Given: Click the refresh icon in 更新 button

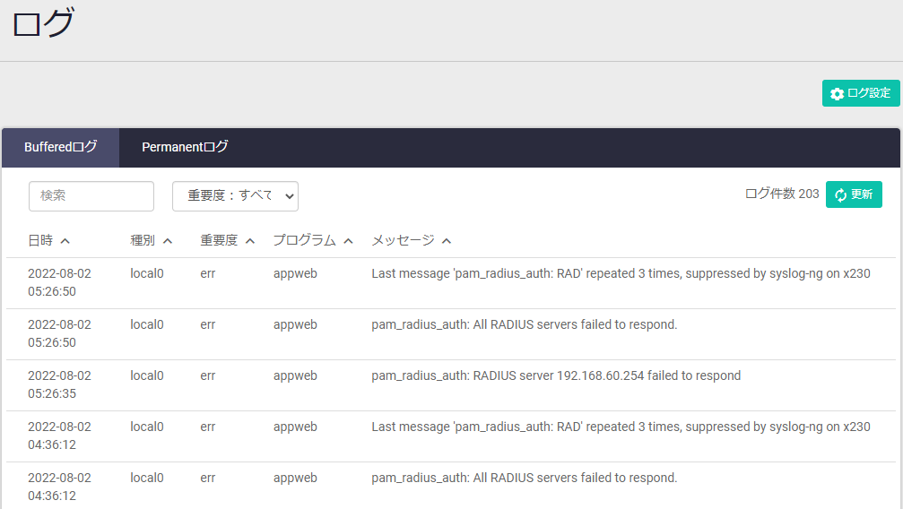Looking at the screenshot, I should click(840, 194).
